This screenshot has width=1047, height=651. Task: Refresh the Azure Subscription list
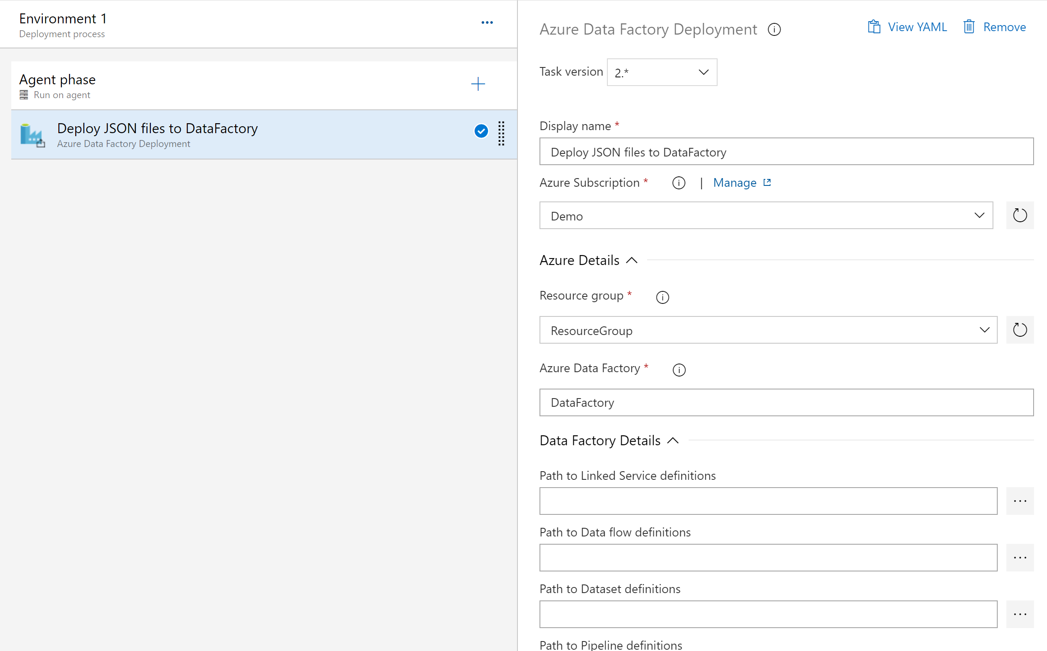point(1019,215)
